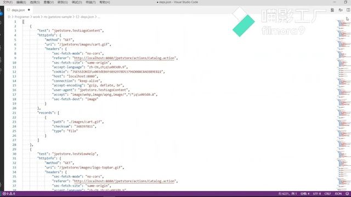Open the 查看(V) menu
The width and height of the screenshot is (351, 197).
49,2
